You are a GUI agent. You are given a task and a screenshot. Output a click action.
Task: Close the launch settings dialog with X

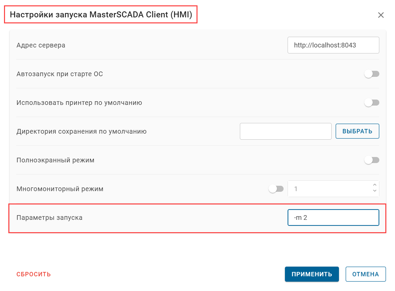point(381,15)
